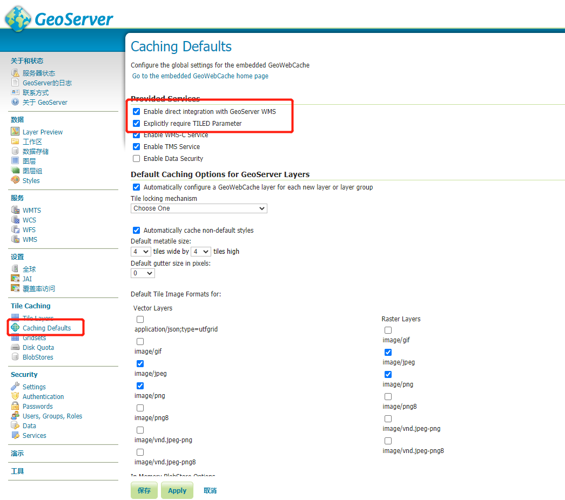Click the JAI image icon
Image resolution: width=565 pixels, height=500 pixels.
tap(15, 278)
